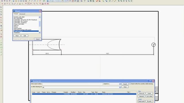This screenshot has height=103, width=184.
Task: Click the By parts button
Action: [x=149, y=101]
